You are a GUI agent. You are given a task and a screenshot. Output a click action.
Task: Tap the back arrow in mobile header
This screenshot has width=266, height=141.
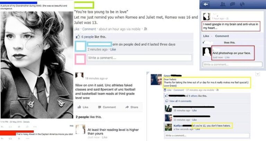[x=205, y=4]
